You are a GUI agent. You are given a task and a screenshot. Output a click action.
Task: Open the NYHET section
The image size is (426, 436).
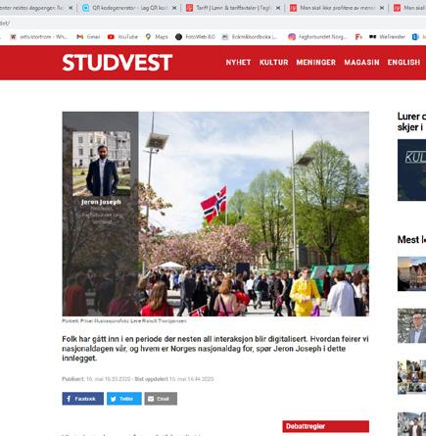pyautogui.click(x=238, y=63)
